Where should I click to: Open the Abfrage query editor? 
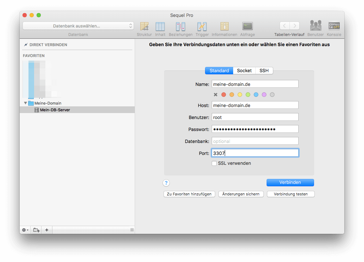(x=248, y=26)
